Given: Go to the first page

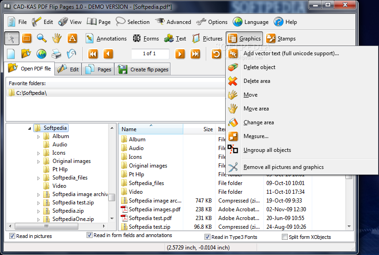Looking at the screenshot, I should tap(93, 54).
